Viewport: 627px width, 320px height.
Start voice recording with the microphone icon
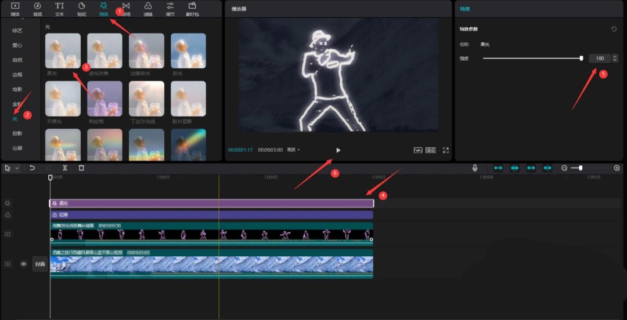point(475,168)
